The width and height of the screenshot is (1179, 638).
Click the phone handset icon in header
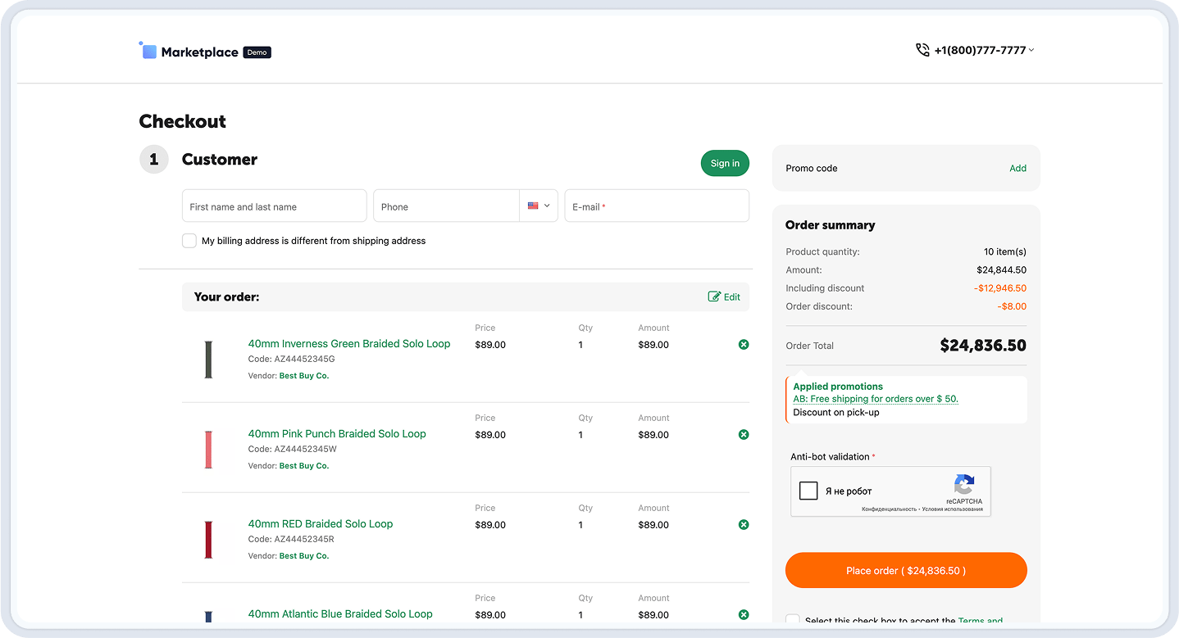(922, 50)
